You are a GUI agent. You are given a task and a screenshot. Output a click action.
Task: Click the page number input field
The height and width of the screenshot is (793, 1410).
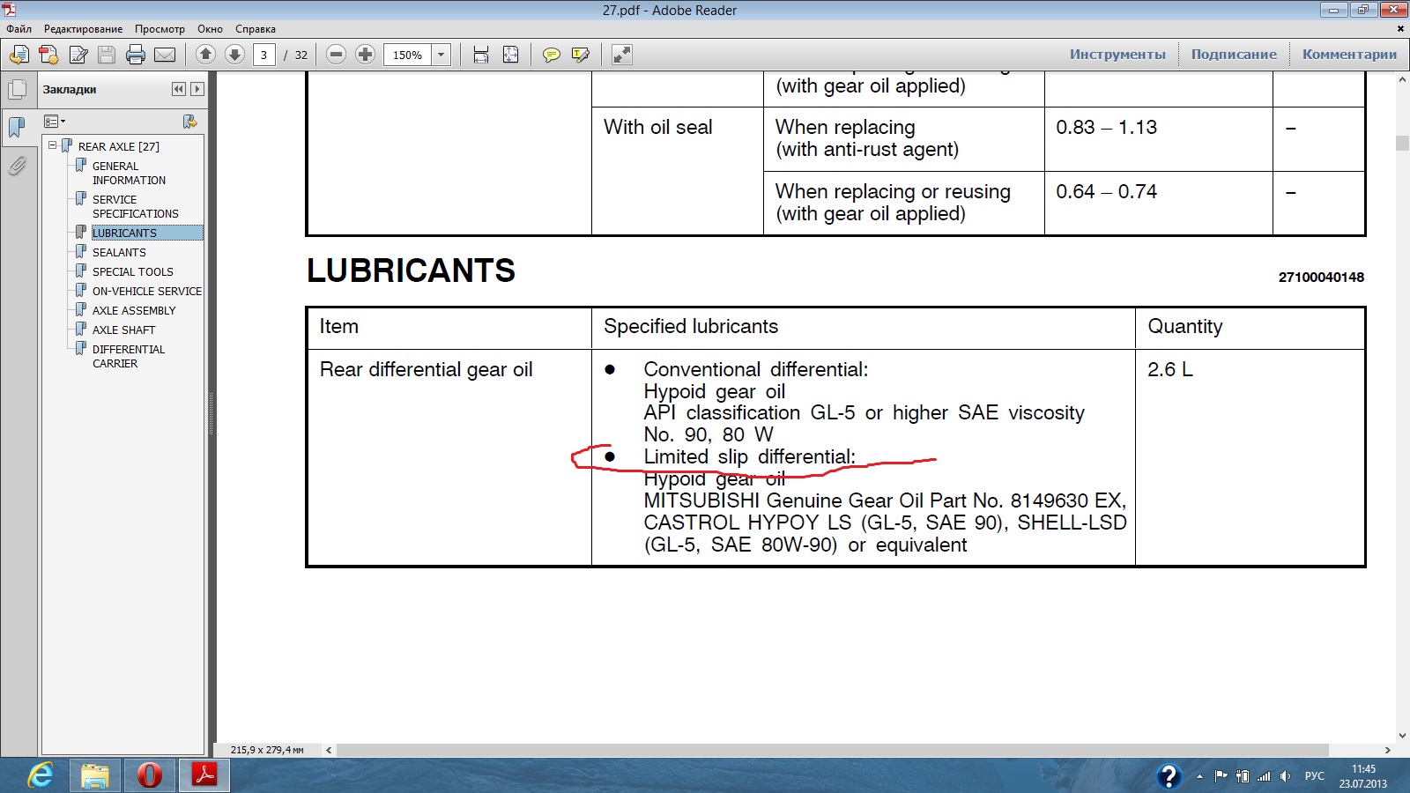[x=263, y=55]
